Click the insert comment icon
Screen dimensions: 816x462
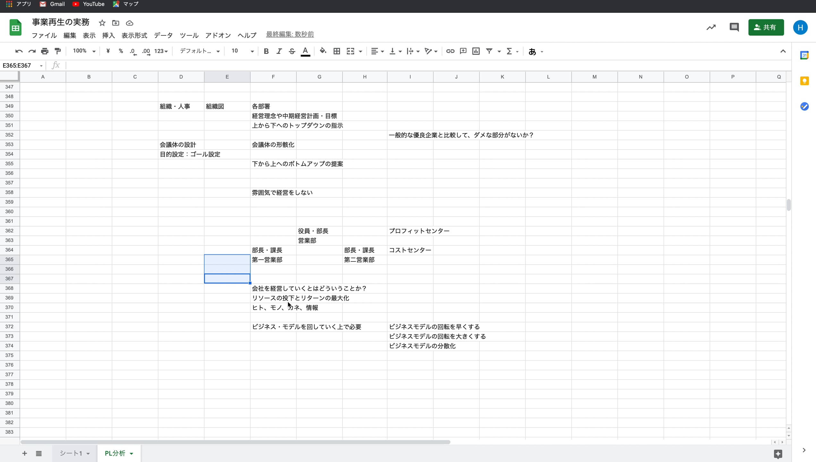point(463,51)
